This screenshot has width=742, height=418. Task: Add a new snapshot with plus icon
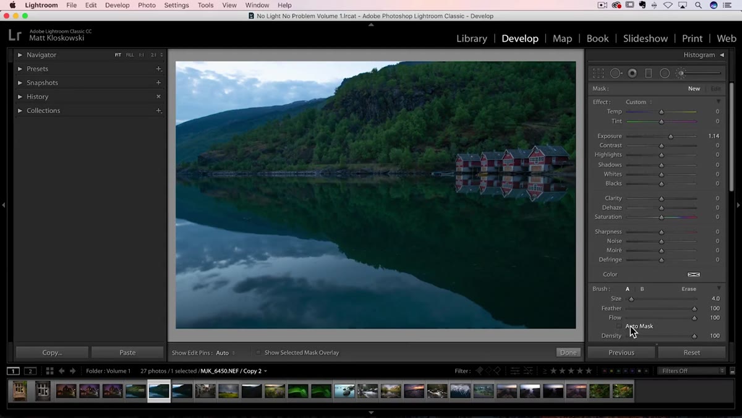coord(159,83)
